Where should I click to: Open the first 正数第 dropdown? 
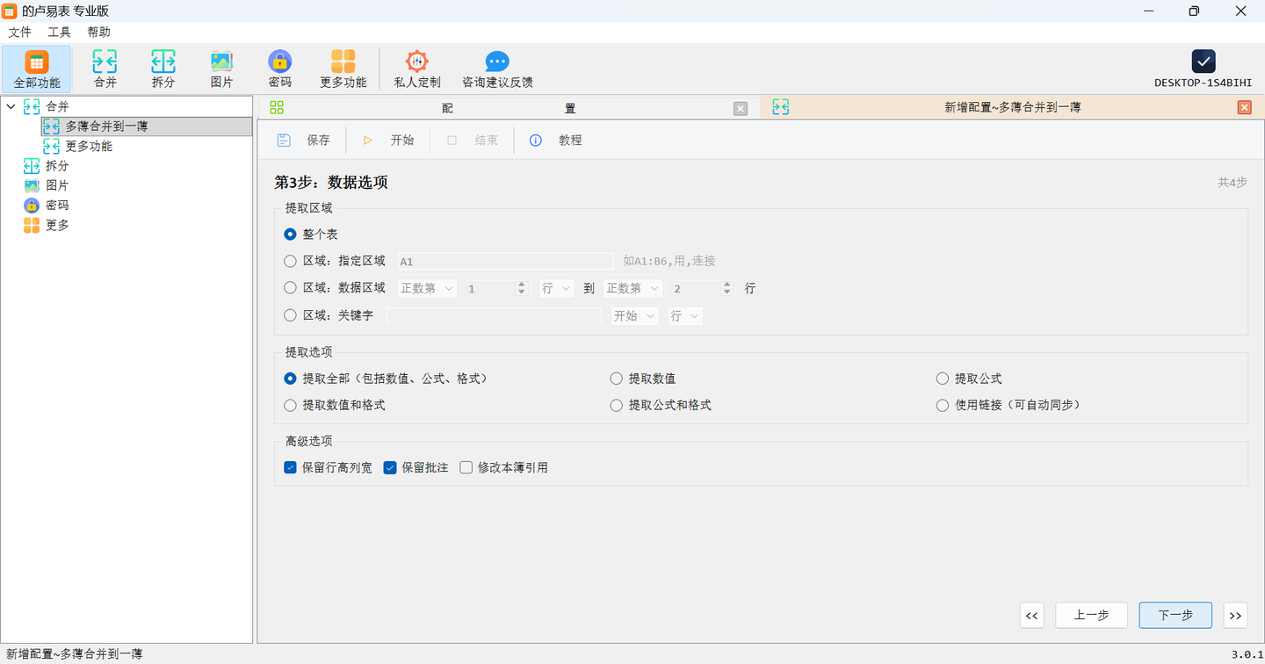pos(427,288)
